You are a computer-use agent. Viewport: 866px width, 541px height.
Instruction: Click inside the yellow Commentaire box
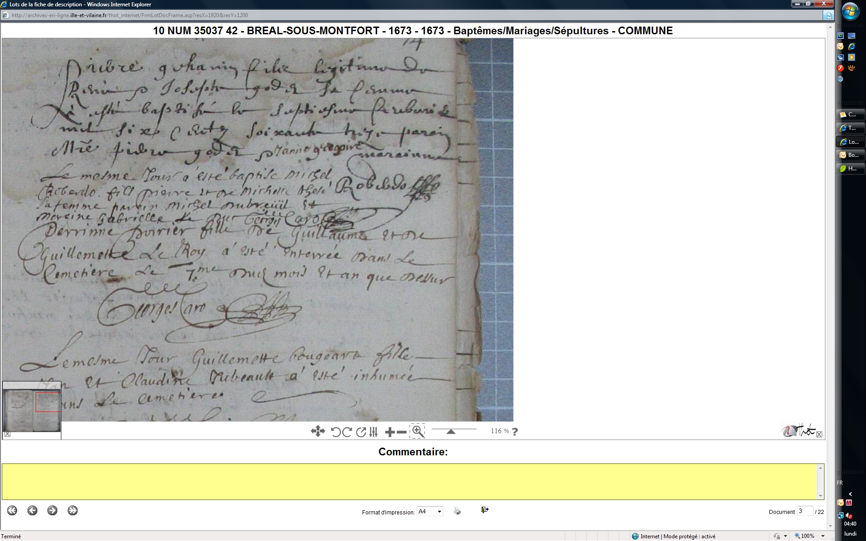tap(410, 481)
